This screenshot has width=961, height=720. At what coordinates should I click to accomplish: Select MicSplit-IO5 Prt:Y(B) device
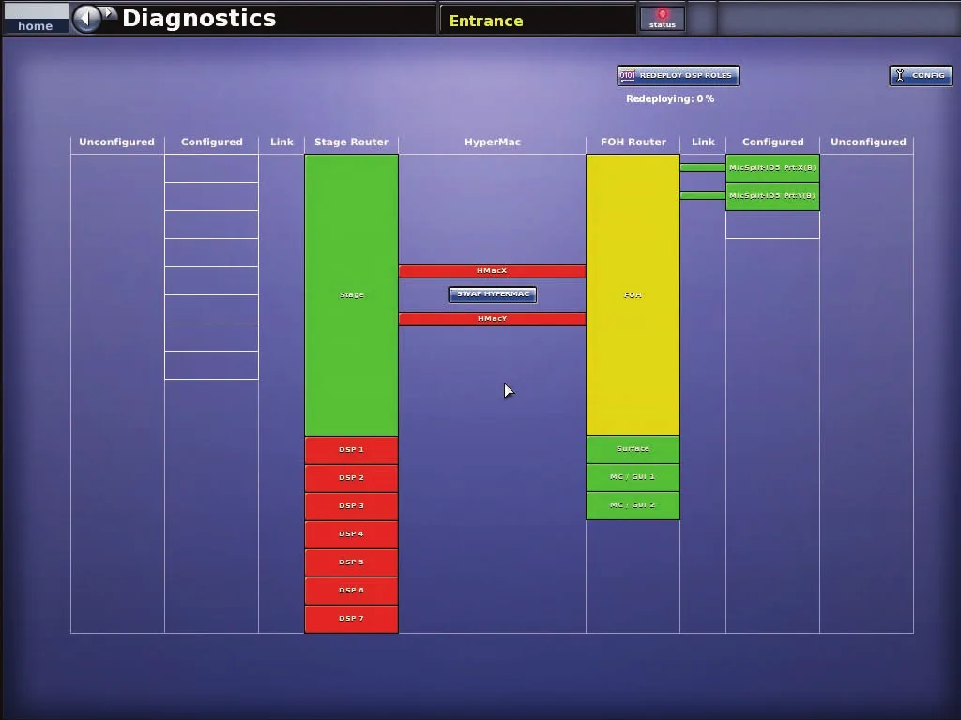pos(772,197)
